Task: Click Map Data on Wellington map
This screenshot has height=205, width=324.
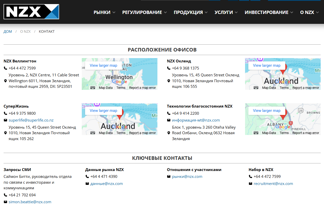Action: pyautogui.click(x=106, y=88)
